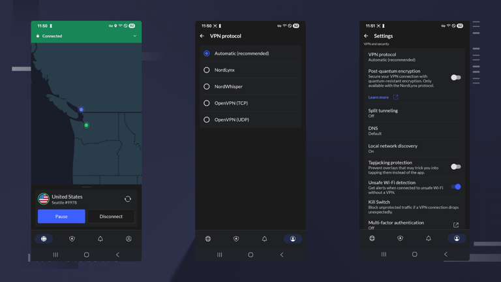Click shield tab in VPN protocol screen
501x282 pixels.
point(236,239)
